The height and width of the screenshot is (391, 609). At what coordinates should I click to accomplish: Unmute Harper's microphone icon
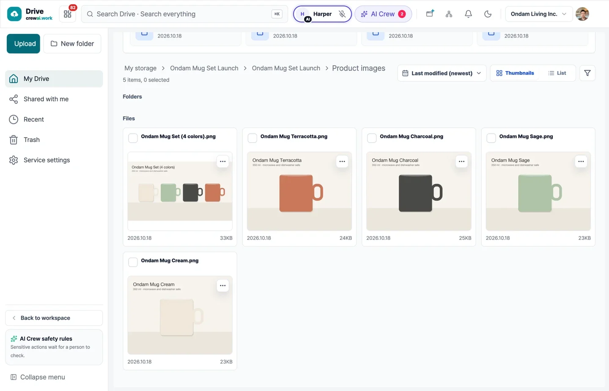point(342,14)
